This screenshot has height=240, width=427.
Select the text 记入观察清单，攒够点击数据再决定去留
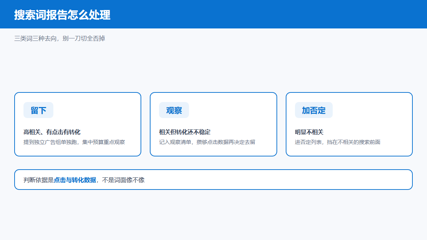point(207,142)
